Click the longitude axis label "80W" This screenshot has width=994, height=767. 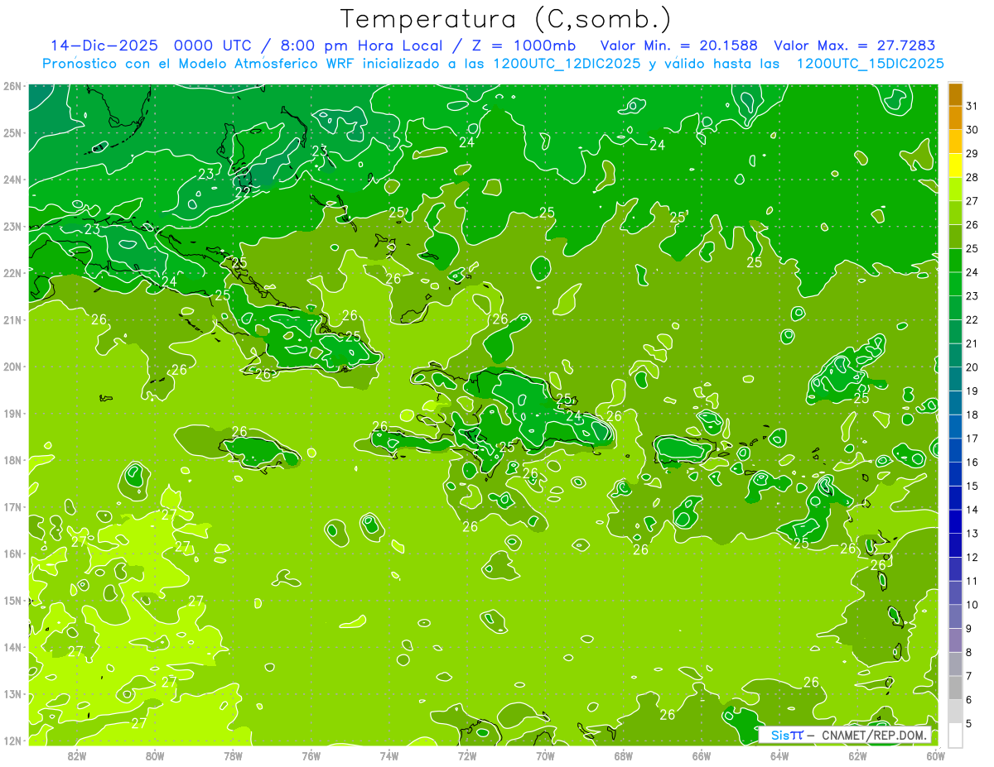155,755
